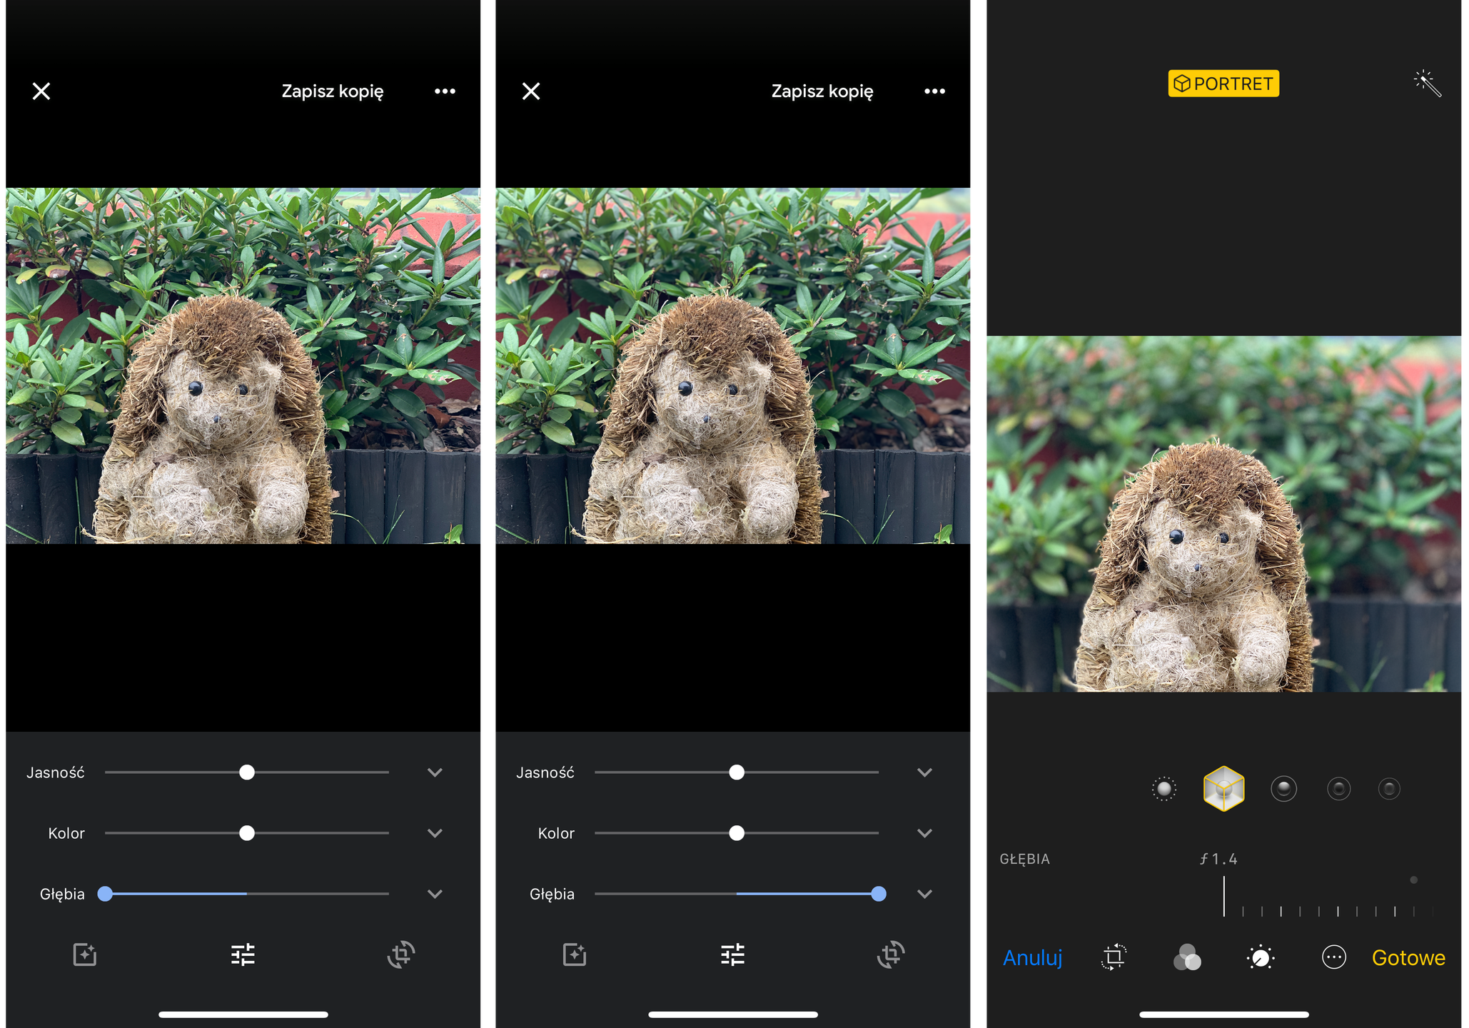Open the filters three-circles tool
The image size is (1469, 1028).
(1187, 957)
